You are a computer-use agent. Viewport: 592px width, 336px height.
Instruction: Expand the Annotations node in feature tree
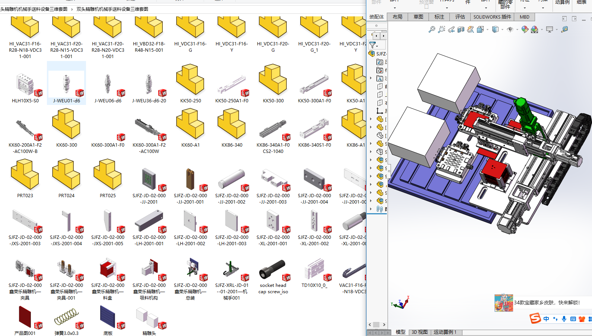pyautogui.click(x=371, y=78)
